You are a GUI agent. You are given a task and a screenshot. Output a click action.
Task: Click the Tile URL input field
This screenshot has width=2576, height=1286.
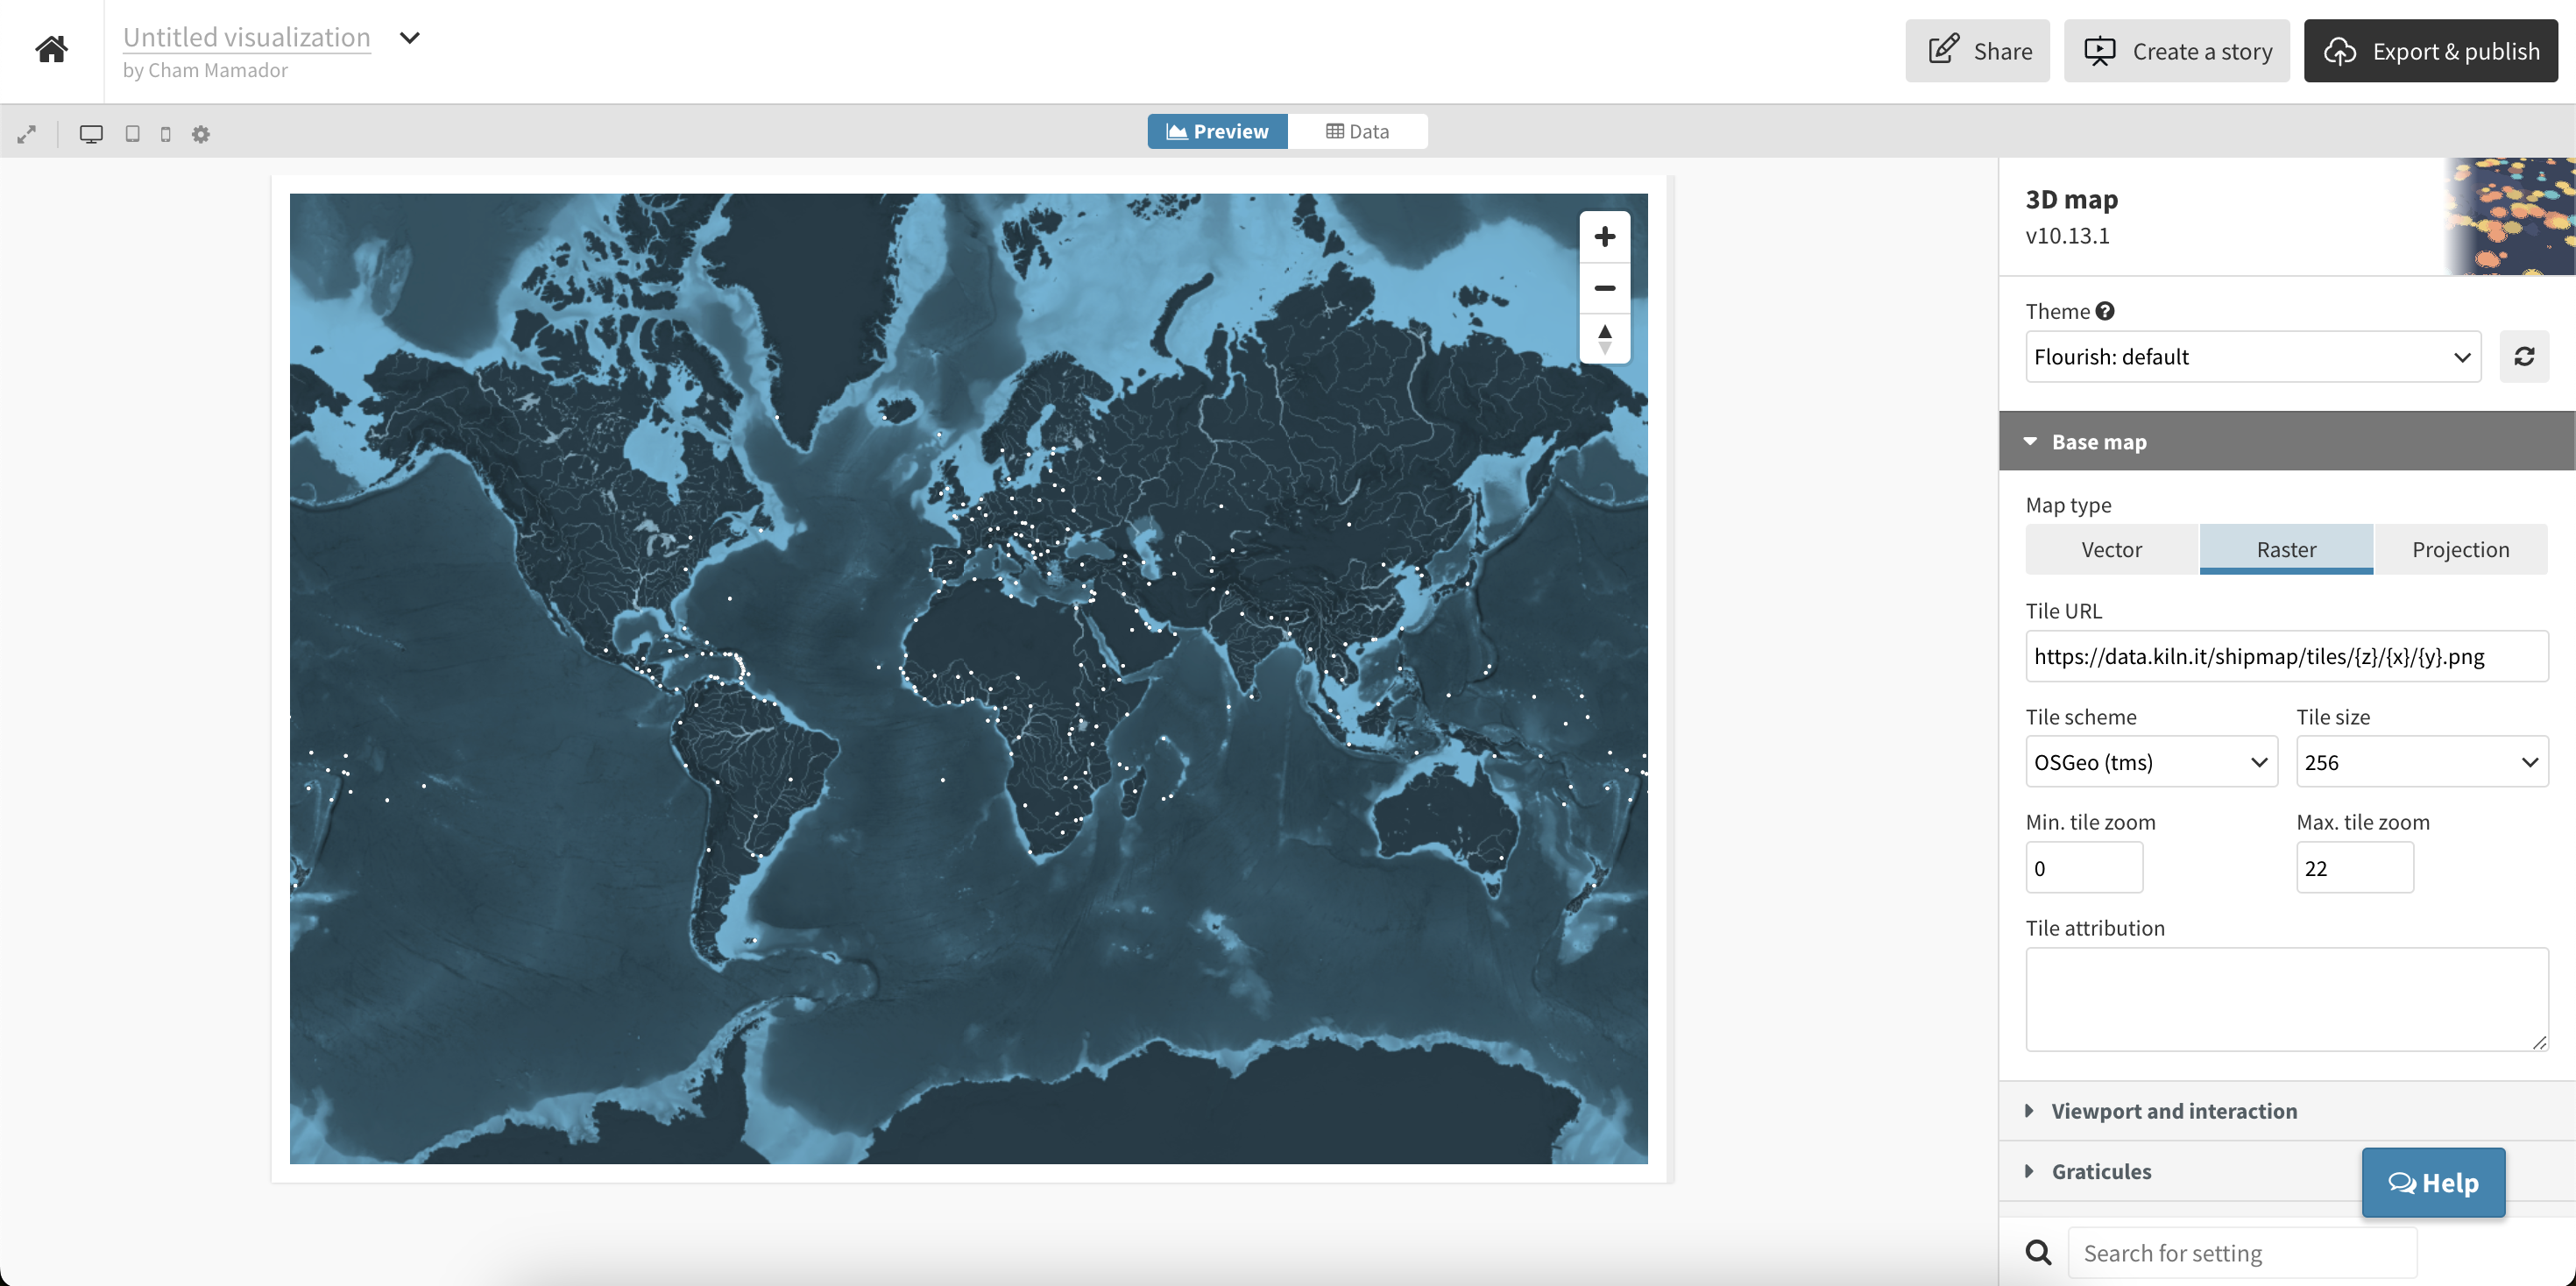click(x=2285, y=656)
